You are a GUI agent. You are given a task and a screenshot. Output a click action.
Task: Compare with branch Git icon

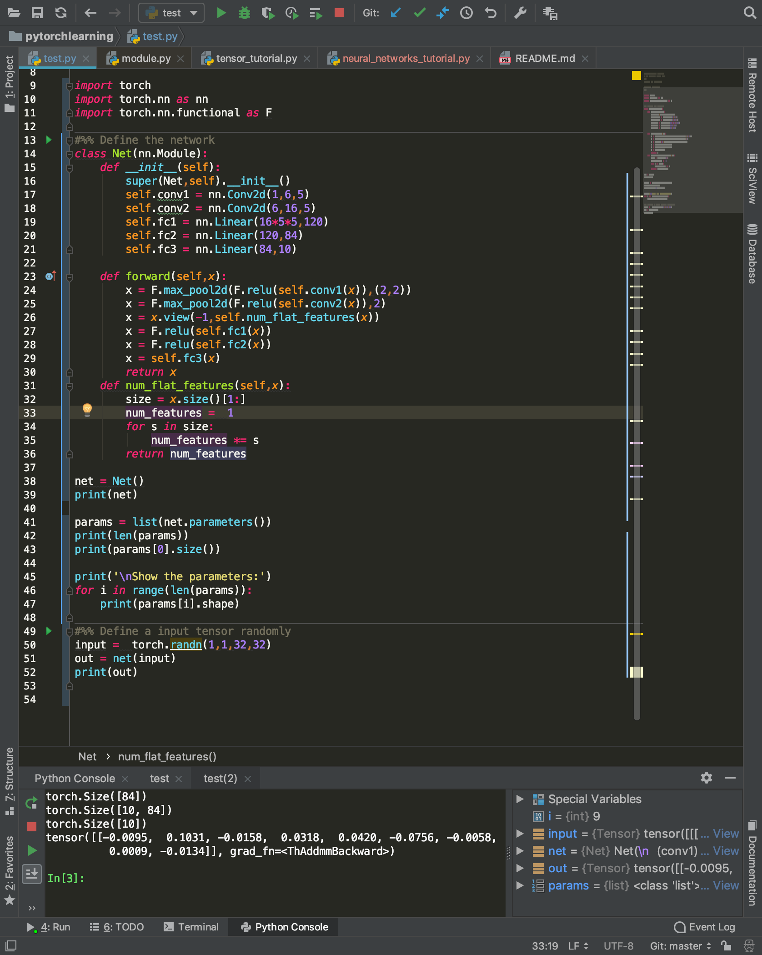coord(442,13)
